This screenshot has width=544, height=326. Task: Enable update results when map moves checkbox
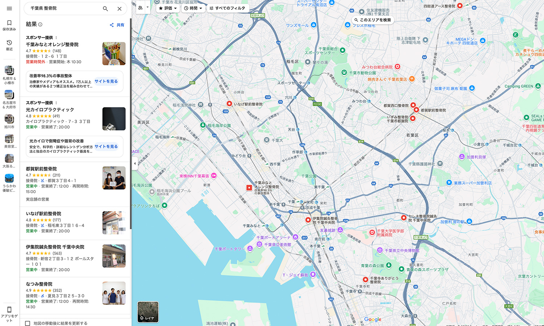(28, 323)
